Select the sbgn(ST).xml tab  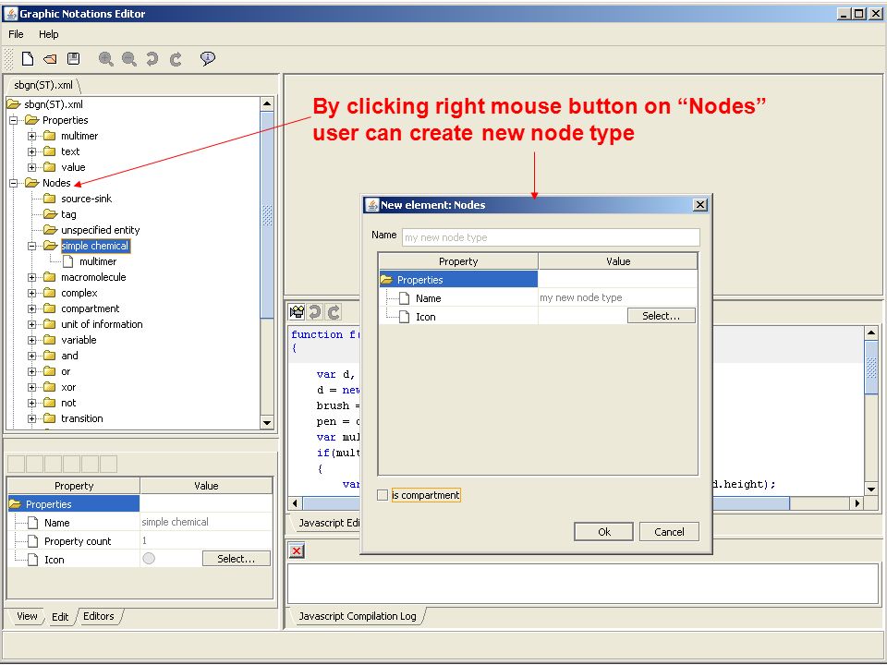(x=43, y=85)
